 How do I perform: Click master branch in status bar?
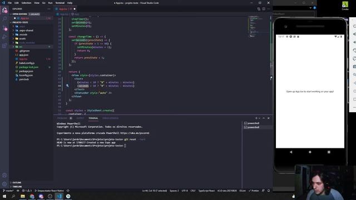pos(8,191)
